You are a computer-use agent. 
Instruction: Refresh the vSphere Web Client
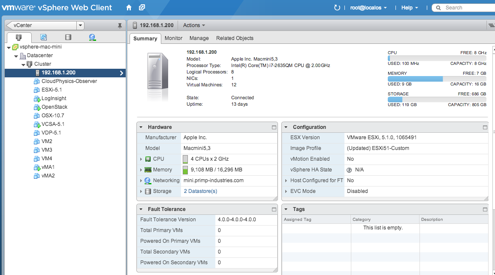(337, 8)
